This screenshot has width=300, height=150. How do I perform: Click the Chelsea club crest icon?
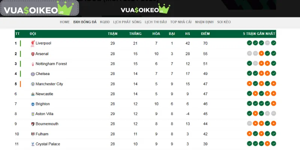tap(33, 74)
